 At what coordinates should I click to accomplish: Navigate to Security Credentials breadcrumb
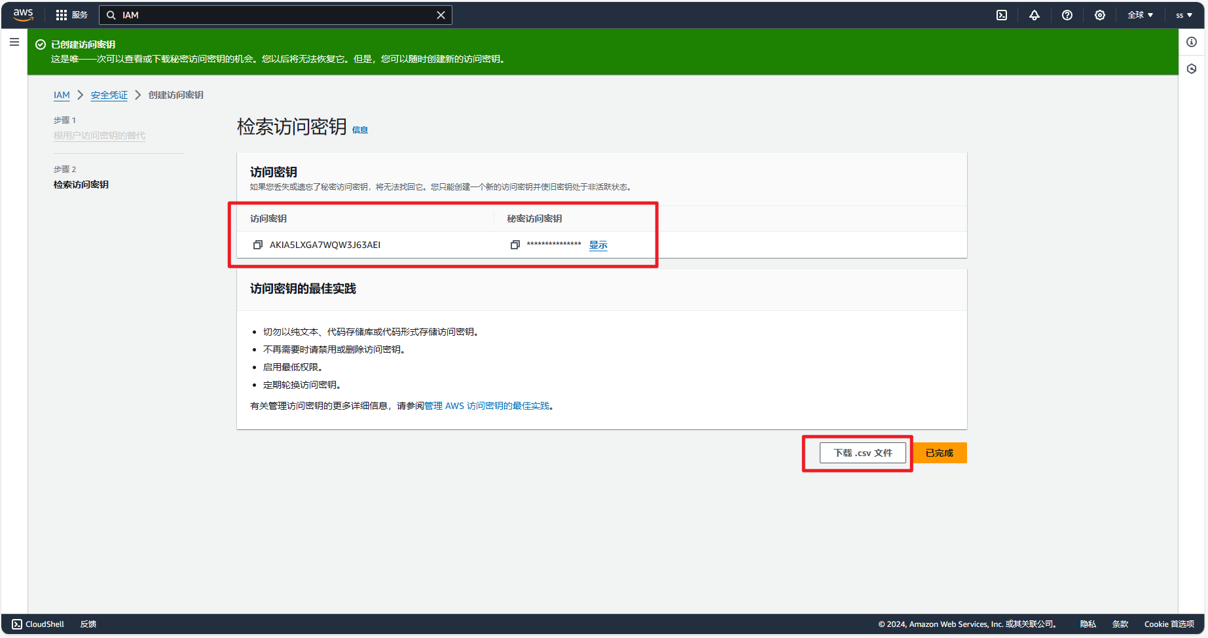(109, 95)
